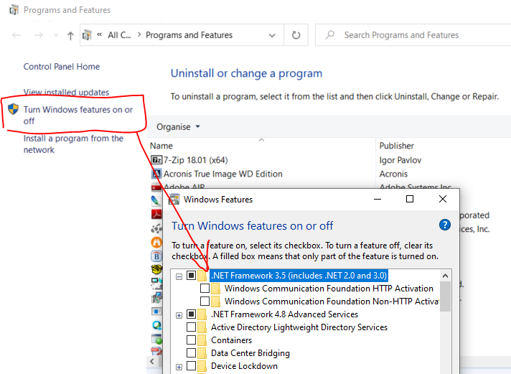Toggle .NET Framework 4.8 Advanced Services checkbox
This screenshot has width=511, height=374.
192,314
